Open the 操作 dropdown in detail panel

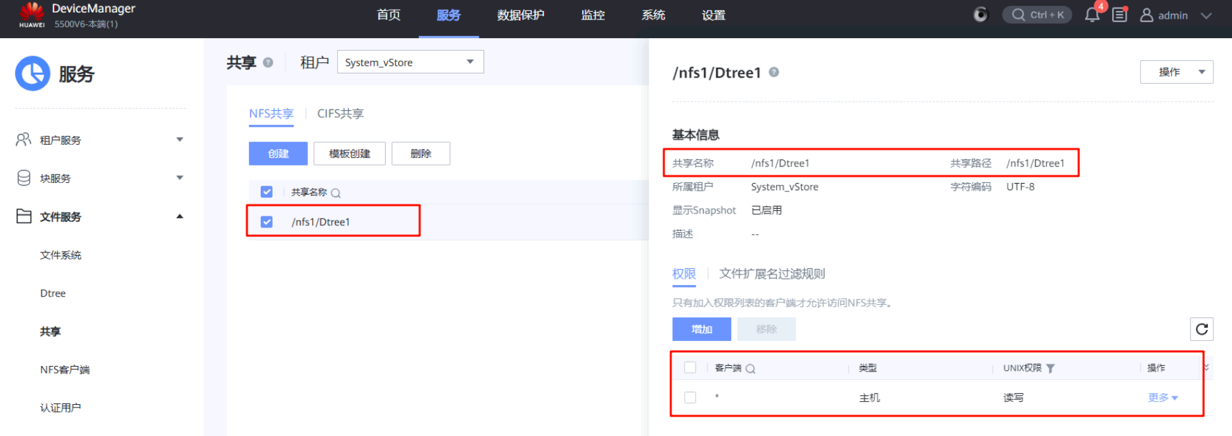coord(1177,72)
